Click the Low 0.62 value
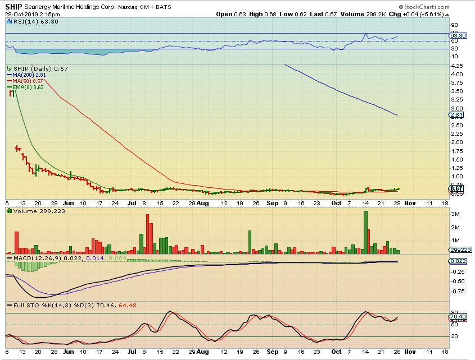 [293, 14]
